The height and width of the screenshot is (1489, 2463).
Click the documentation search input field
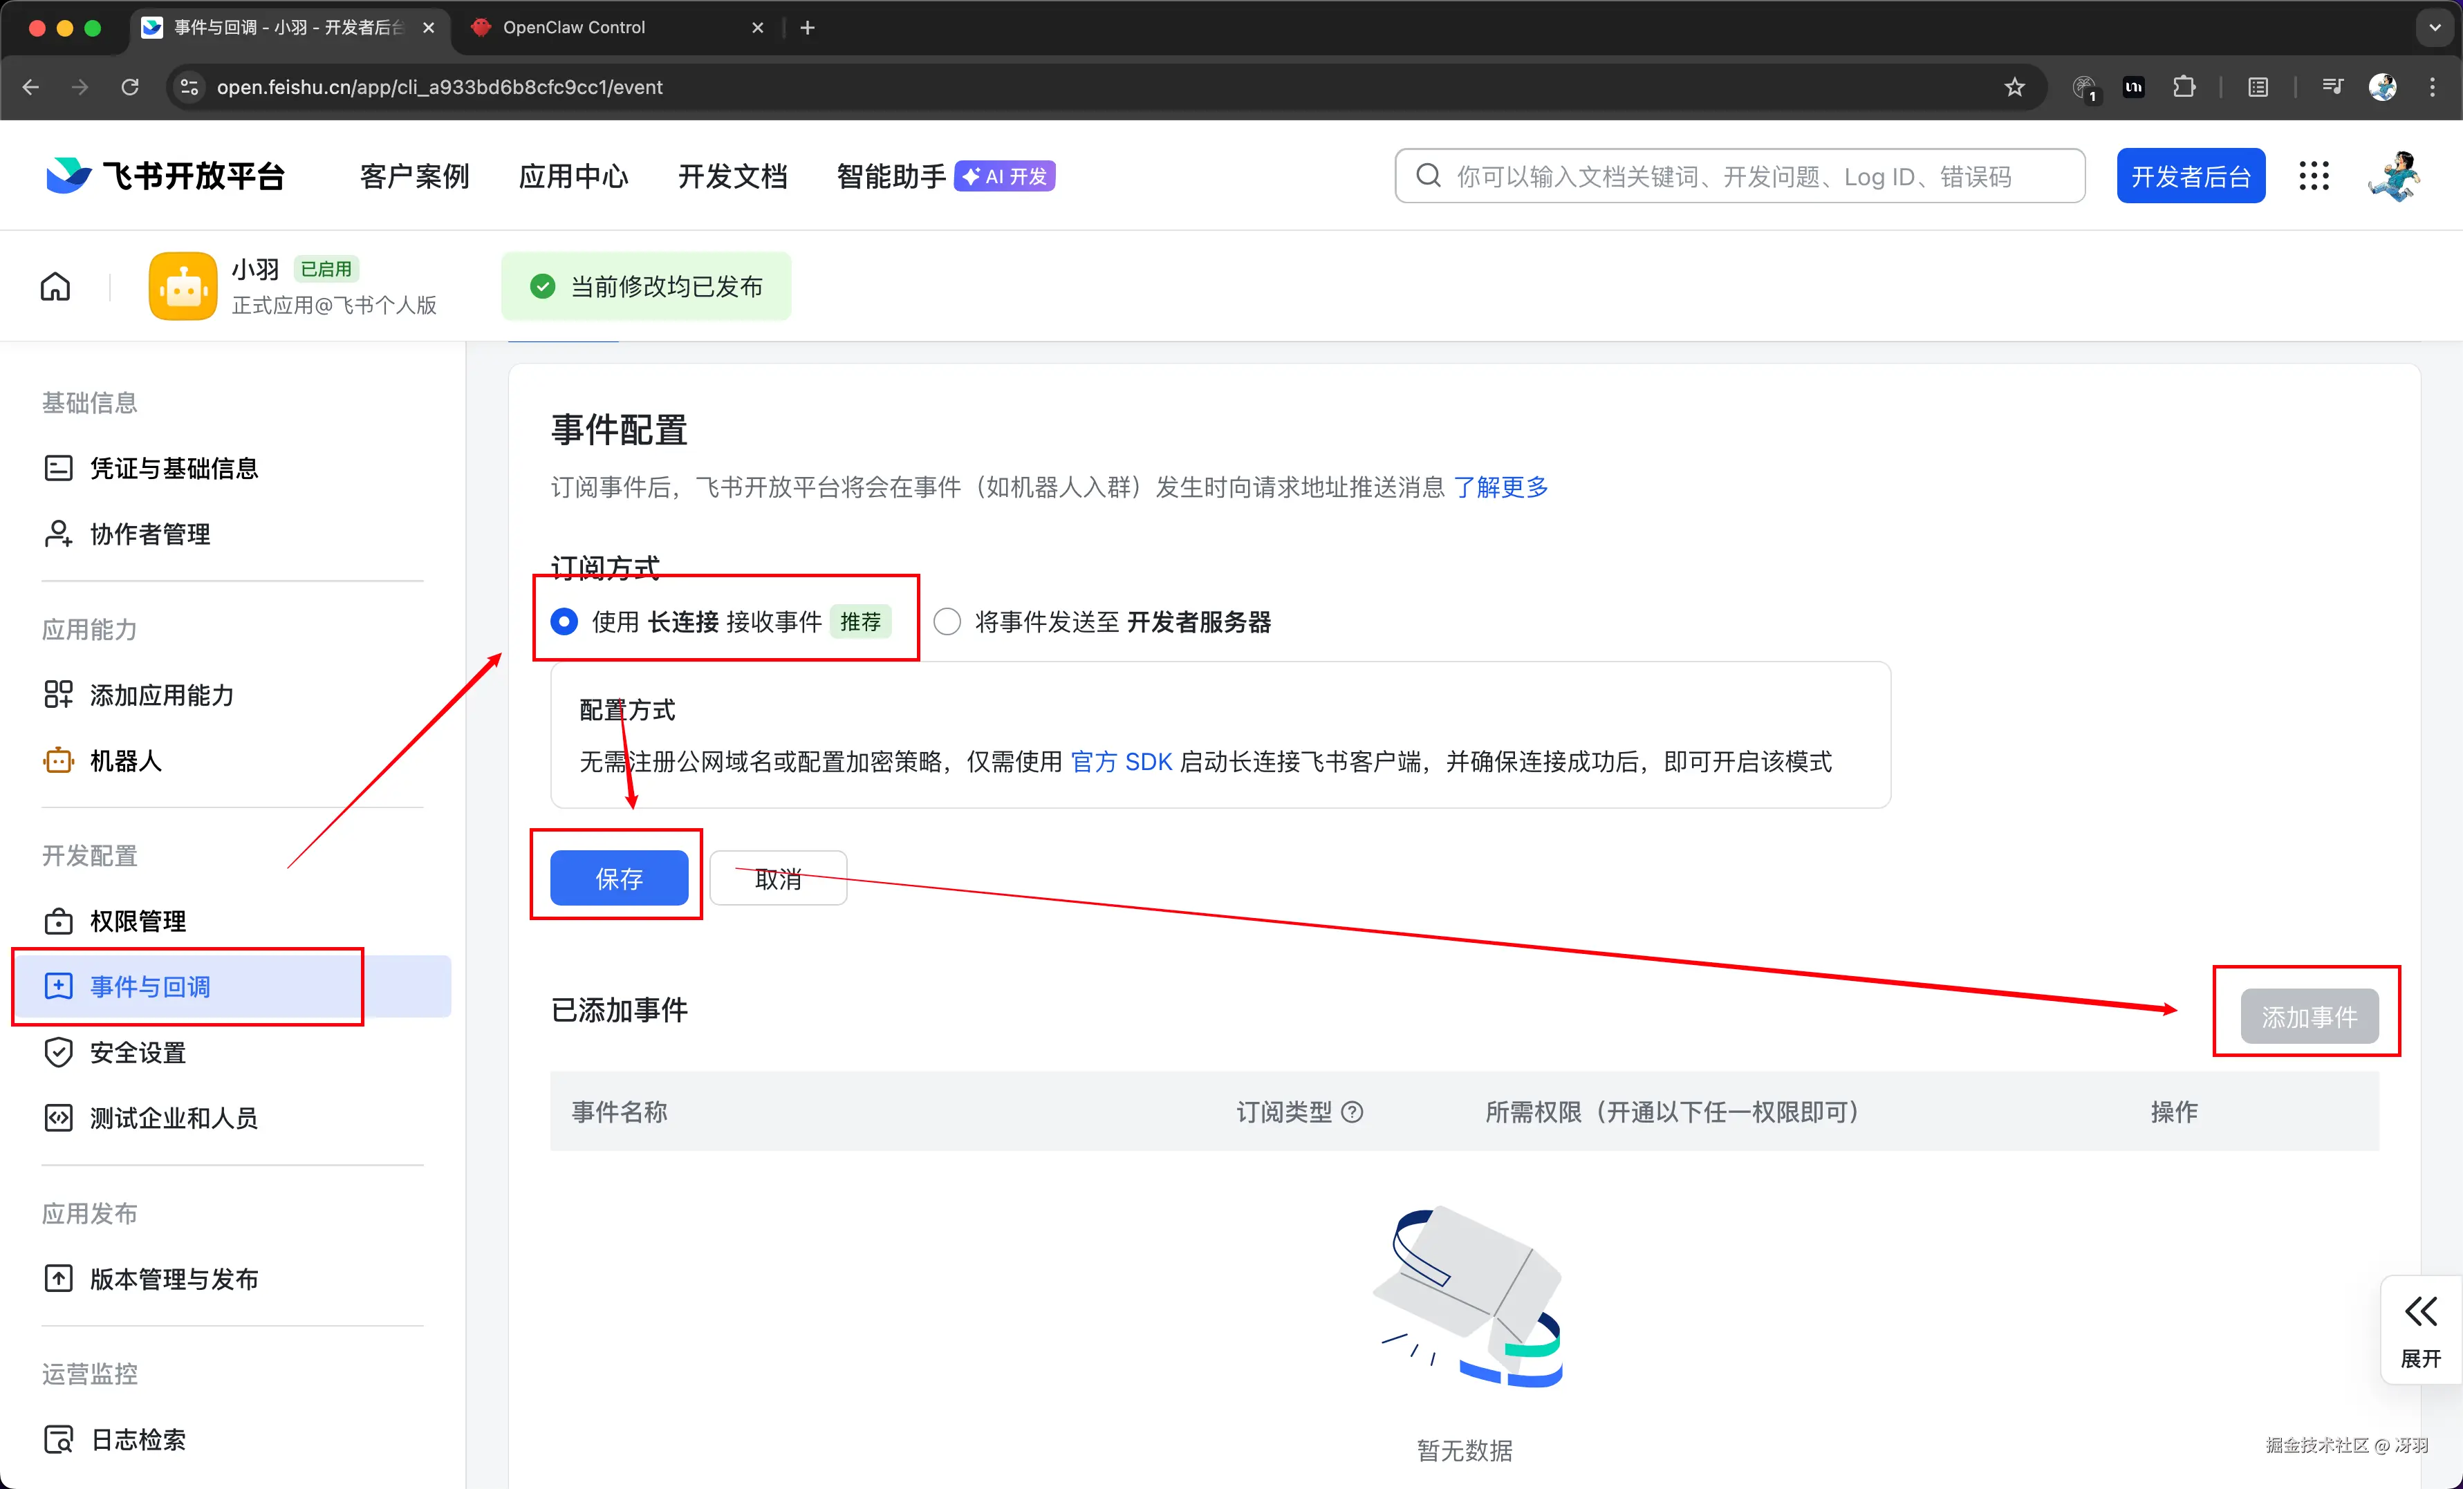(1739, 176)
